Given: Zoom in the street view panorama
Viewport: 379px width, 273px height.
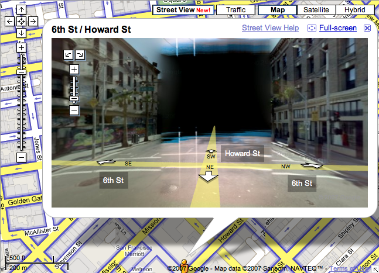Looking at the screenshot, I should point(74,69).
